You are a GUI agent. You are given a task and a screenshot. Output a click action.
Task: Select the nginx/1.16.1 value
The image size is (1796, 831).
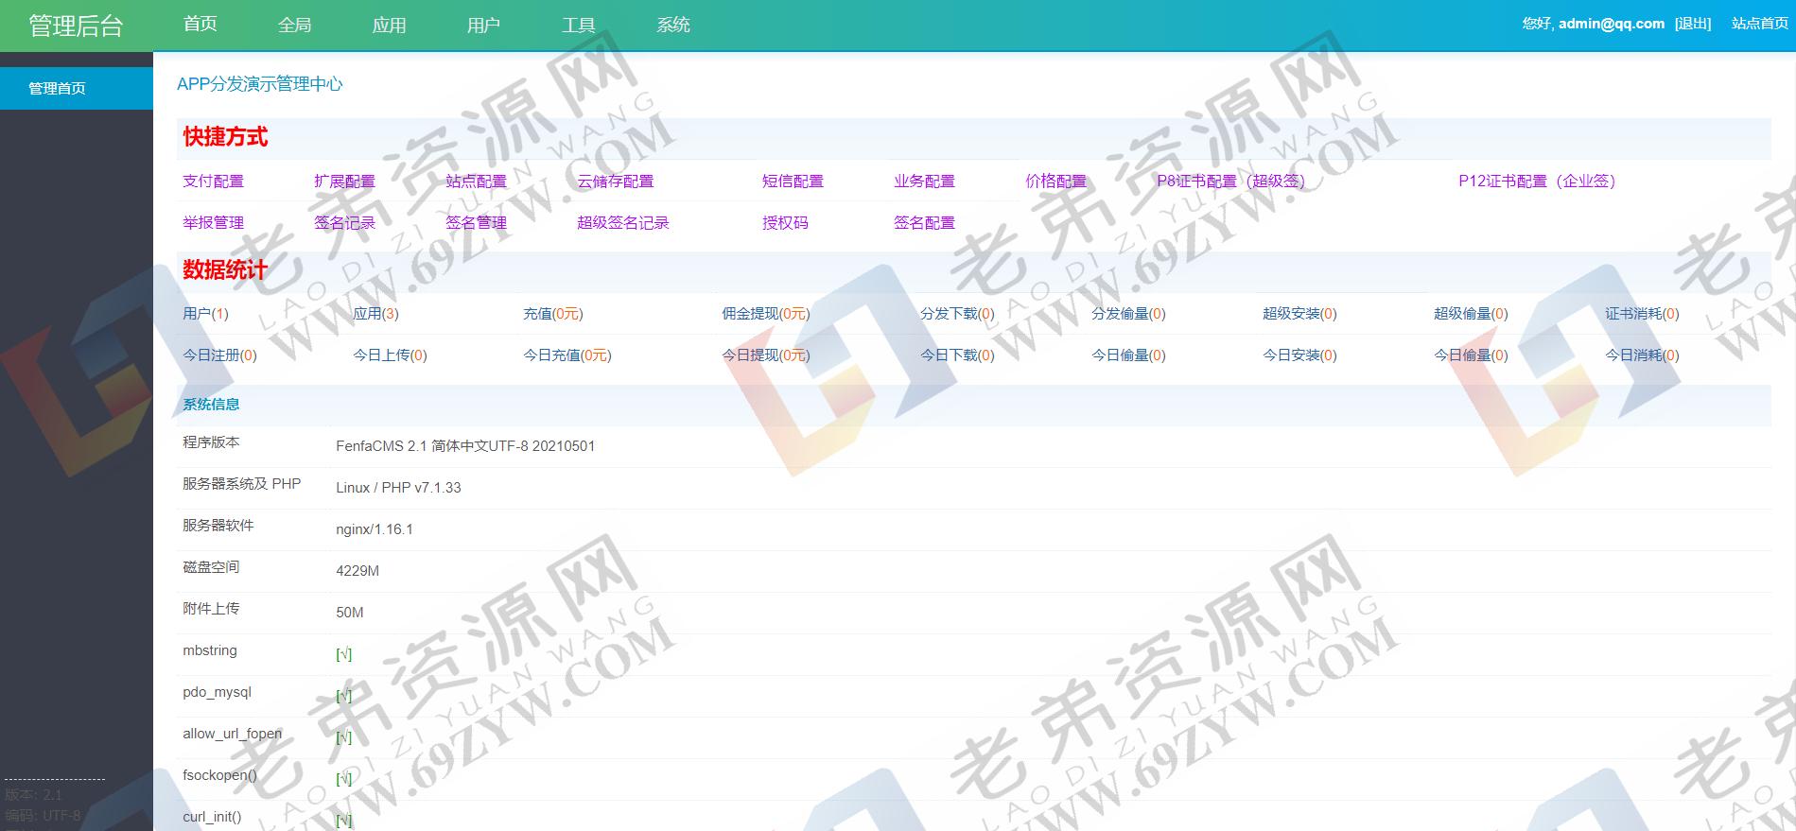(375, 528)
